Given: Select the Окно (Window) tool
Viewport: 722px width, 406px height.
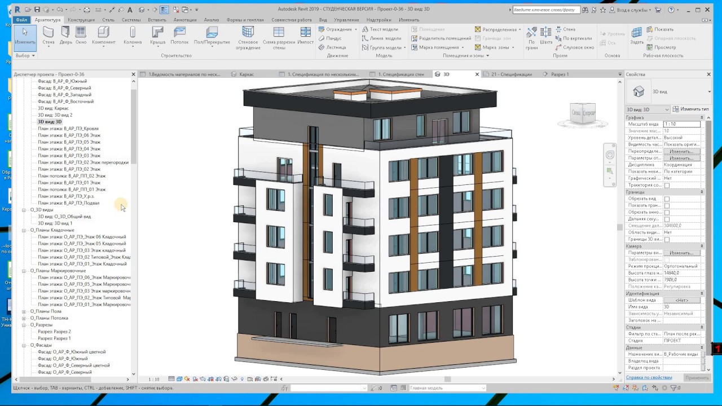Looking at the screenshot, I should click(x=81, y=36).
